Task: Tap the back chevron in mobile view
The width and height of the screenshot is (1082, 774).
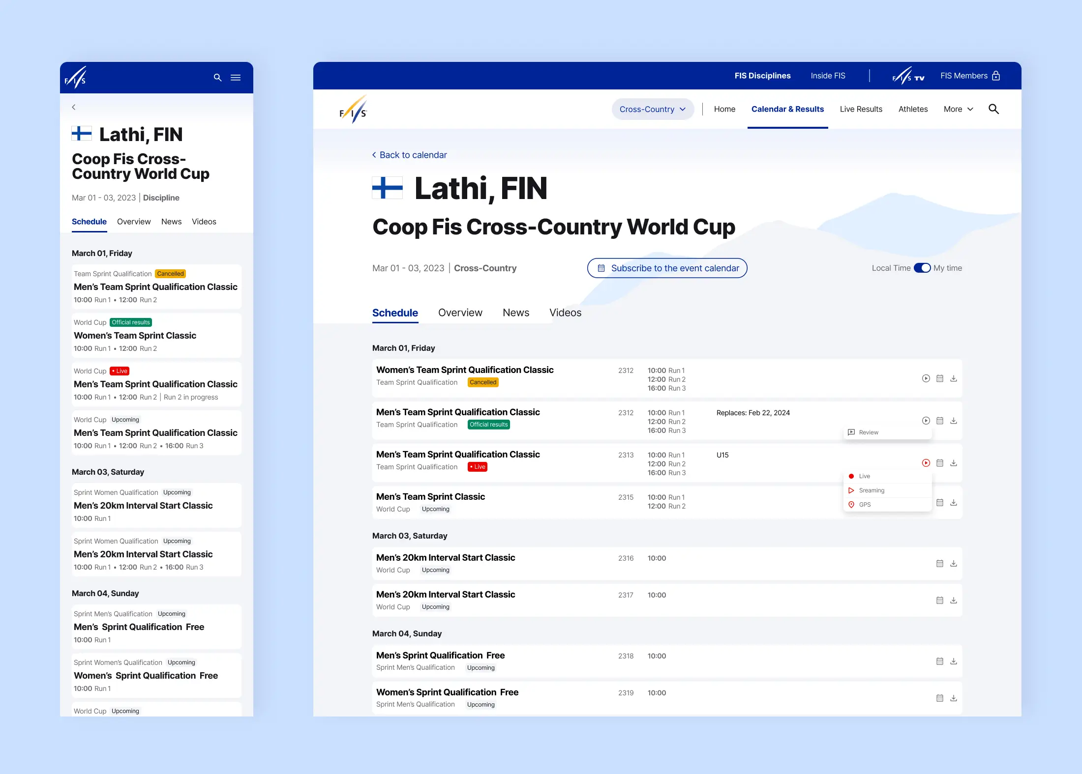Action: pyautogui.click(x=74, y=107)
